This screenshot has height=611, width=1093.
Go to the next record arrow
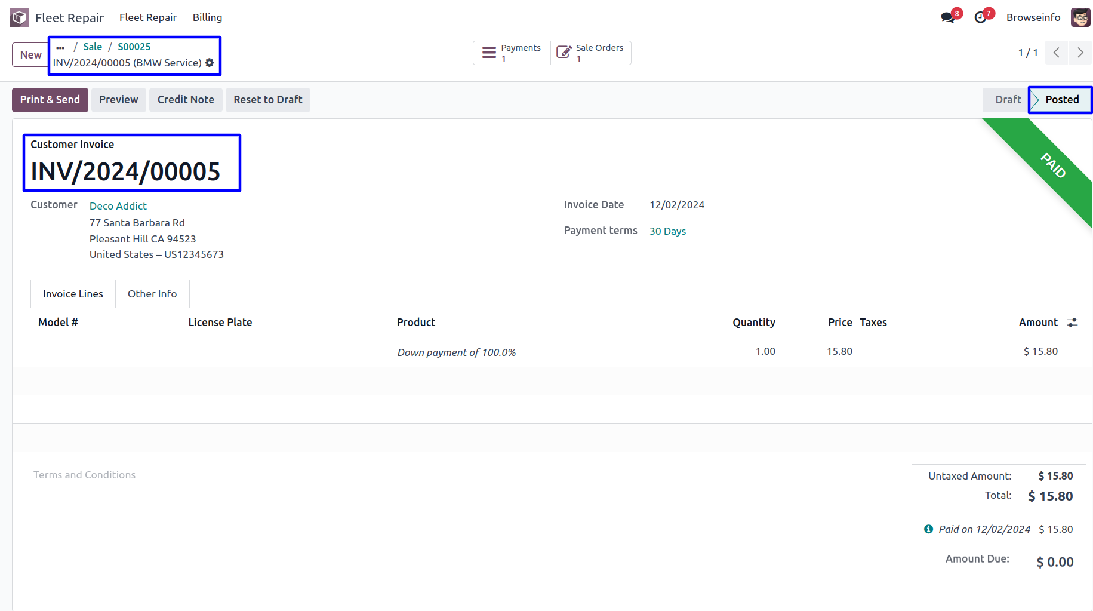coord(1080,53)
